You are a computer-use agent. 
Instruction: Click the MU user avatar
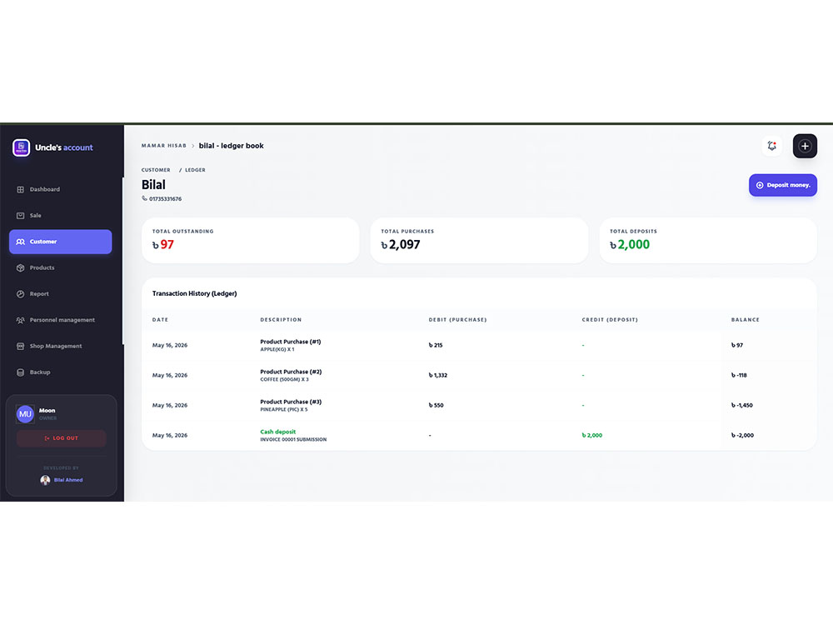(25, 414)
